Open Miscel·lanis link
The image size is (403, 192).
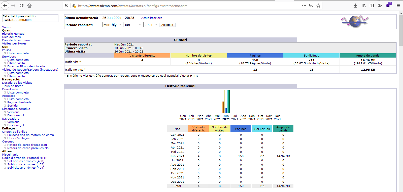(10, 155)
